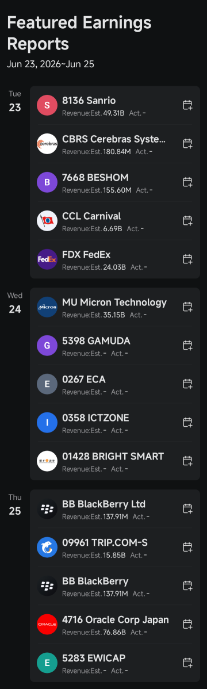The width and height of the screenshot is (207, 689).
Task: Add Micron Technology earnings to calendar
Action: click(x=187, y=307)
